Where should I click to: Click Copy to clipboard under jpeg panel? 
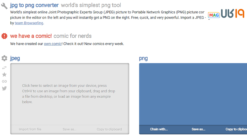(109, 129)
